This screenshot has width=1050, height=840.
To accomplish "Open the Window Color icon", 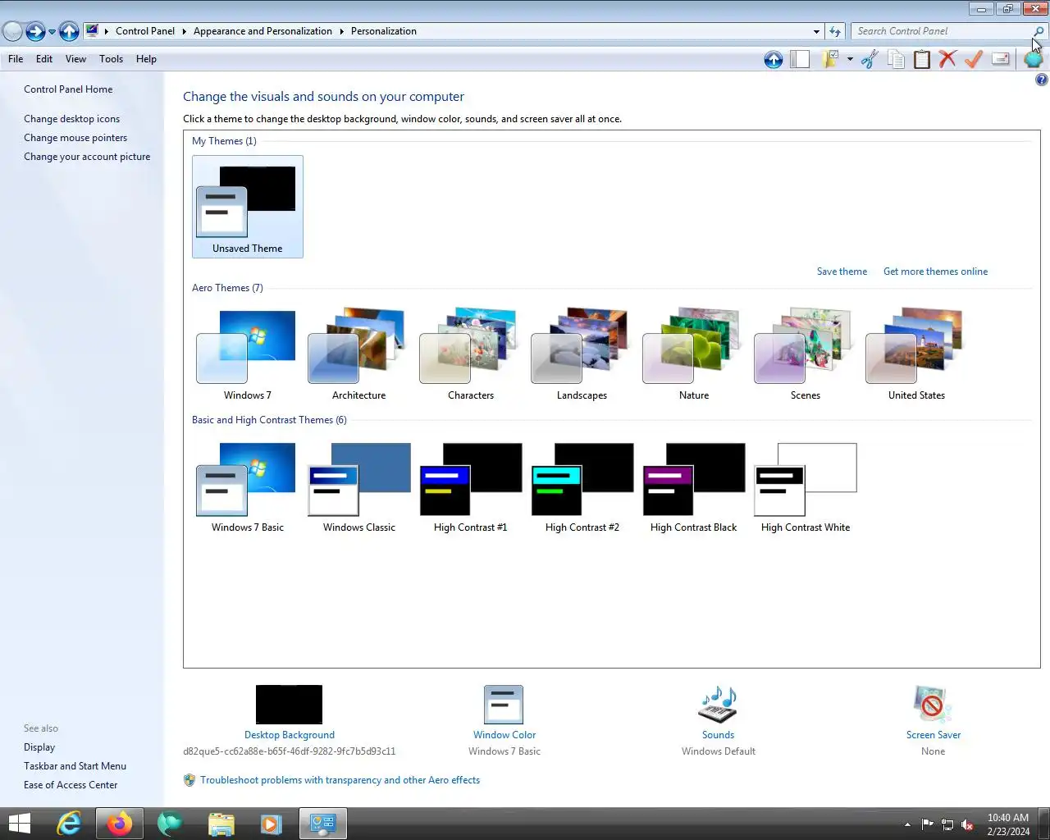I will click(504, 705).
